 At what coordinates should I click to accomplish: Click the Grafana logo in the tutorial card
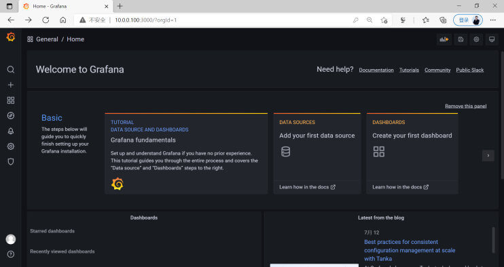118,184
